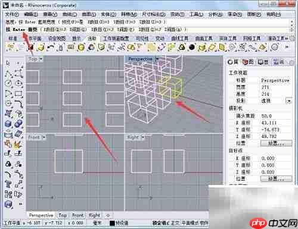Click the 放置... button under 目标点
Viewport: 298px width, 229px height.
[276, 178]
